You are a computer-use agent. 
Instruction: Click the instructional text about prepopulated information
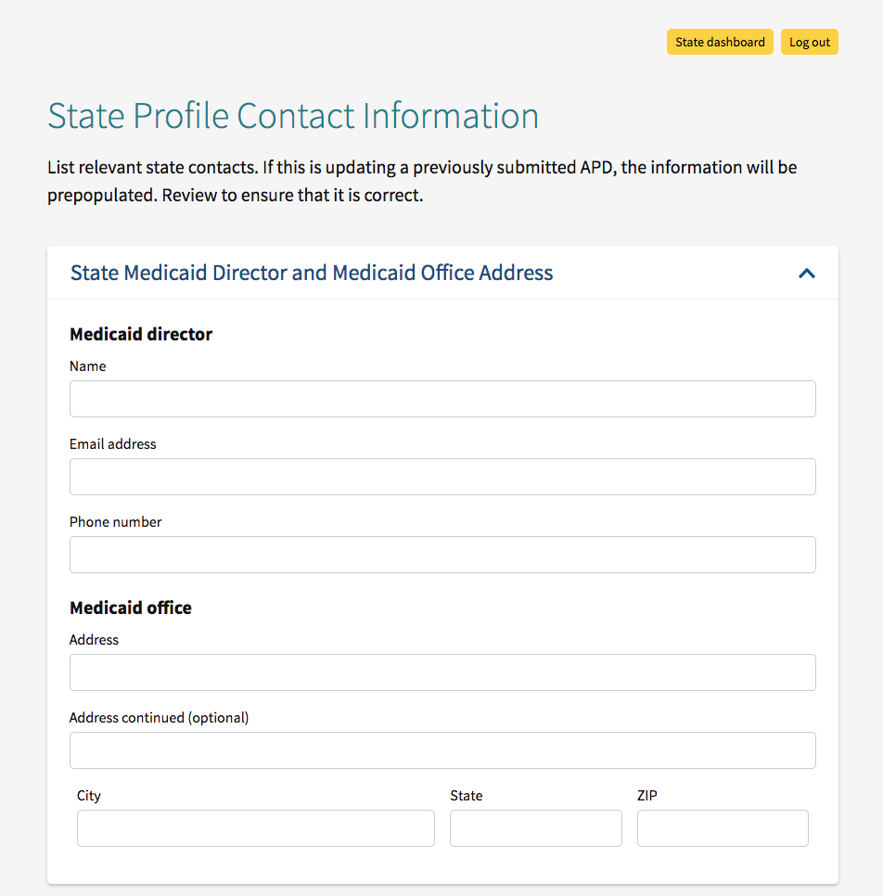click(x=421, y=181)
